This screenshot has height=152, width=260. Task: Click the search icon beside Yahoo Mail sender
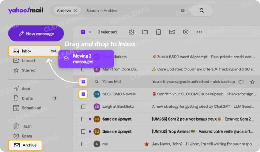(97, 82)
